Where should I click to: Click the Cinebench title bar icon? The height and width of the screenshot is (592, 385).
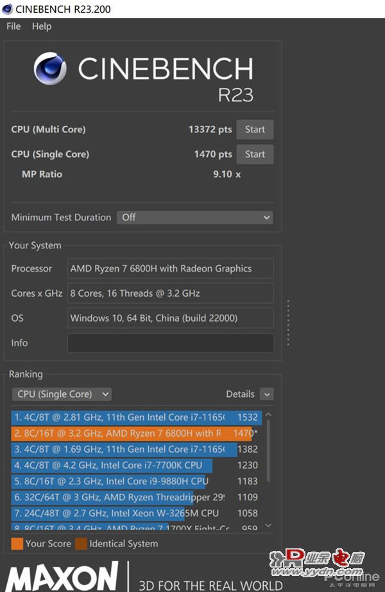pyautogui.click(x=7, y=9)
